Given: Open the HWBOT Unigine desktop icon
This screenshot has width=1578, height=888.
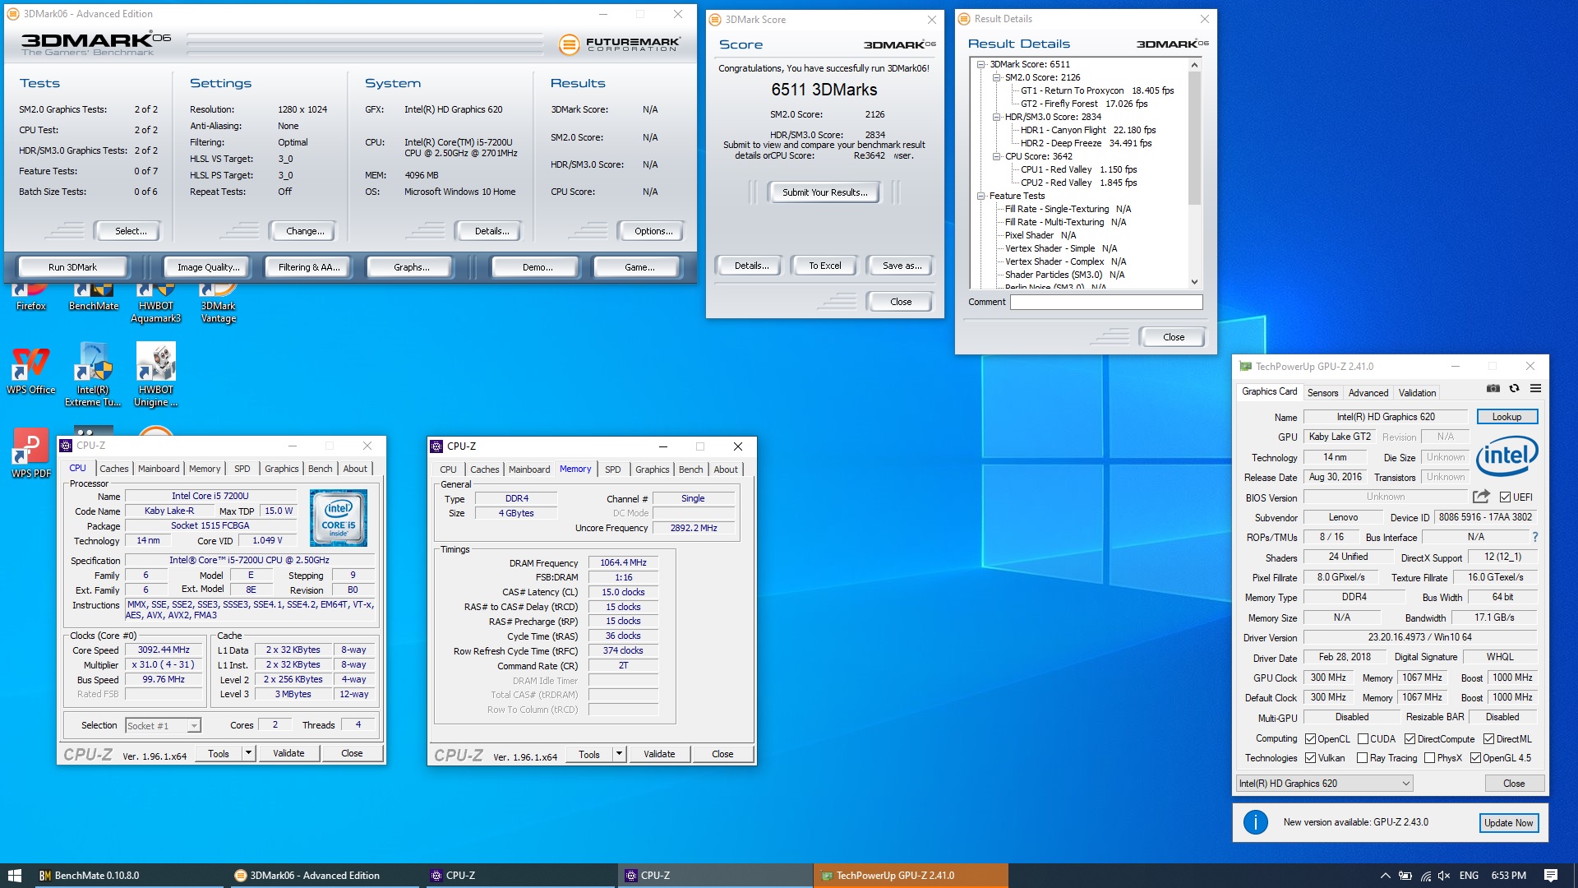Looking at the screenshot, I should click(x=156, y=376).
